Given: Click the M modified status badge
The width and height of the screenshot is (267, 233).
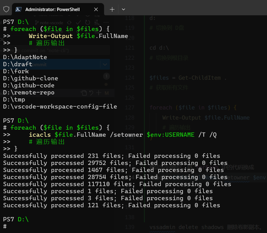Looking at the screenshot, I should (x=106, y=93).
